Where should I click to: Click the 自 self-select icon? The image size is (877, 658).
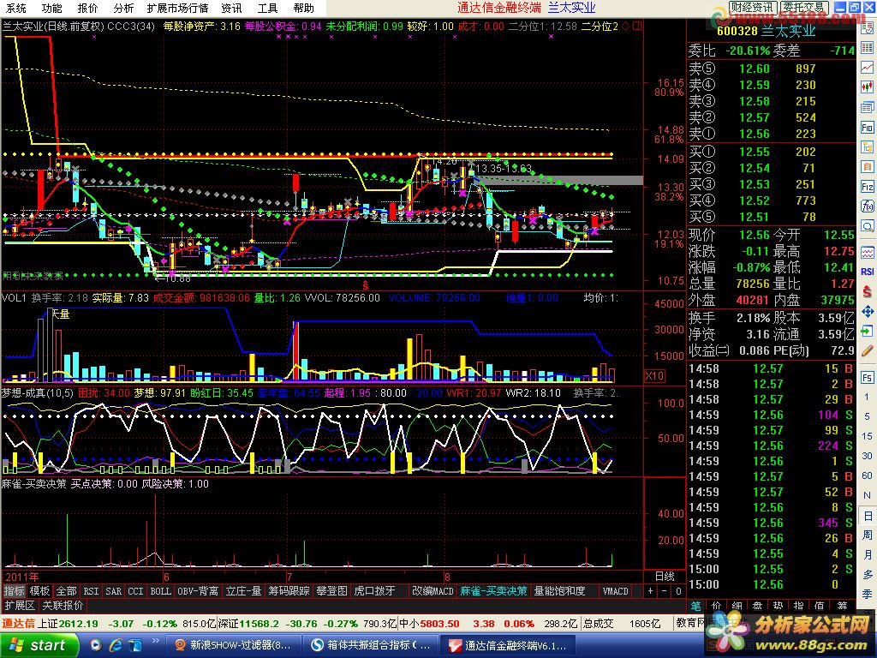click(x=868, y=167)
